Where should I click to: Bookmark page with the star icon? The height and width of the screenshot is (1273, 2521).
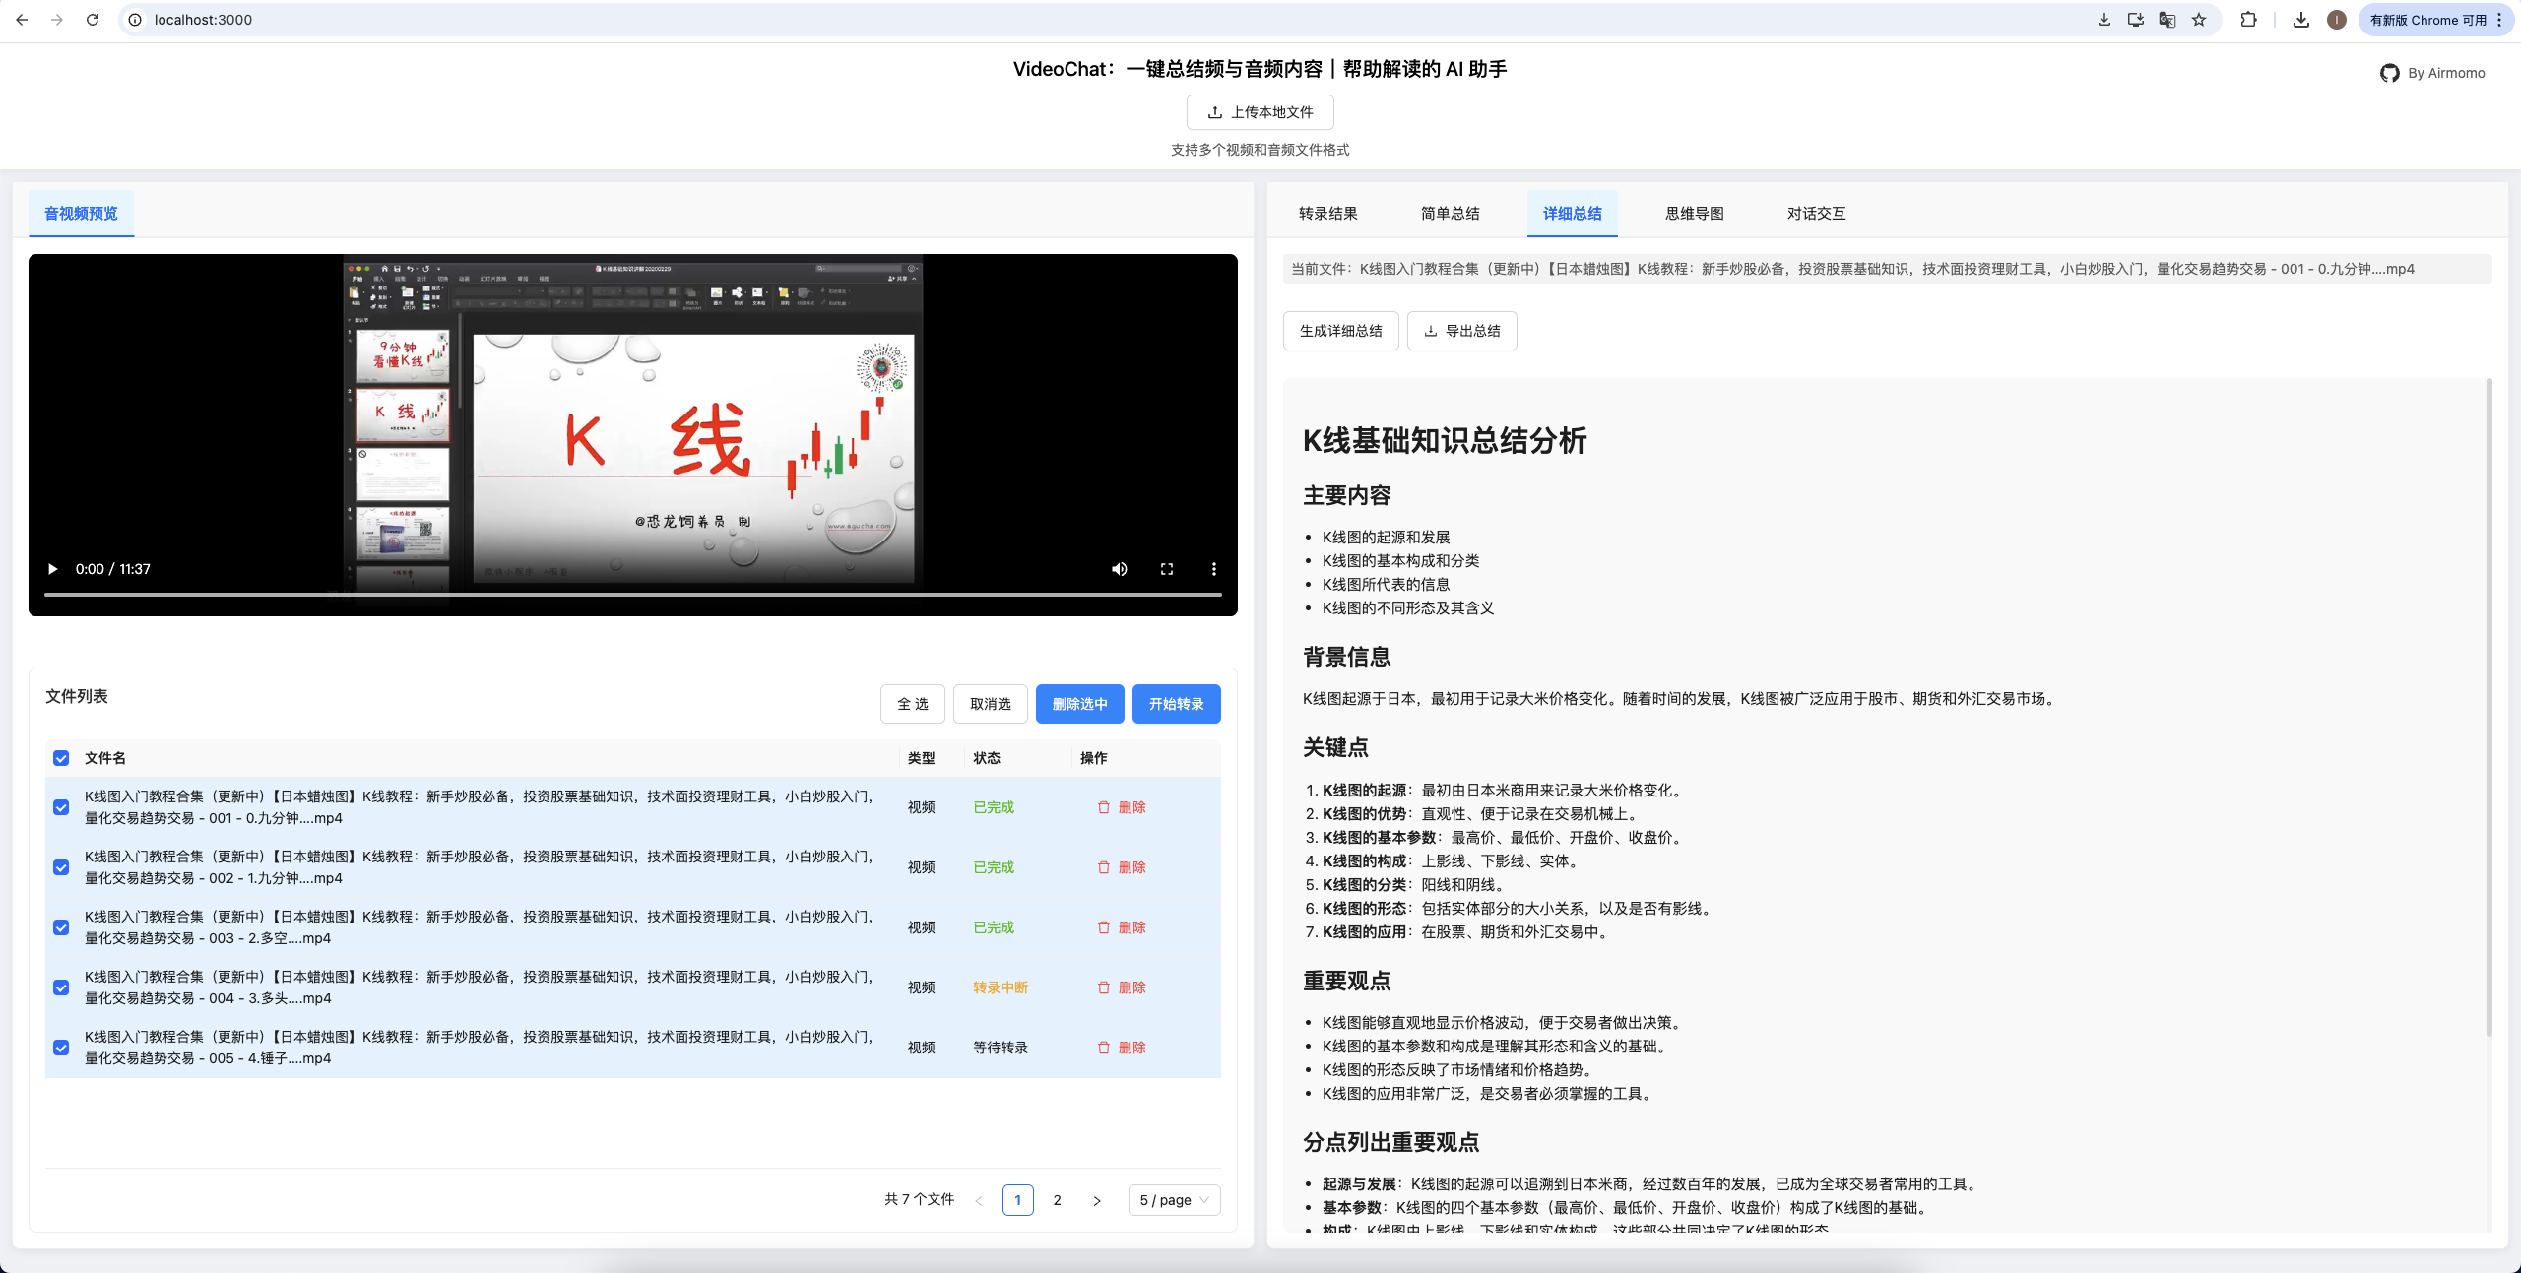(2199, 20)
